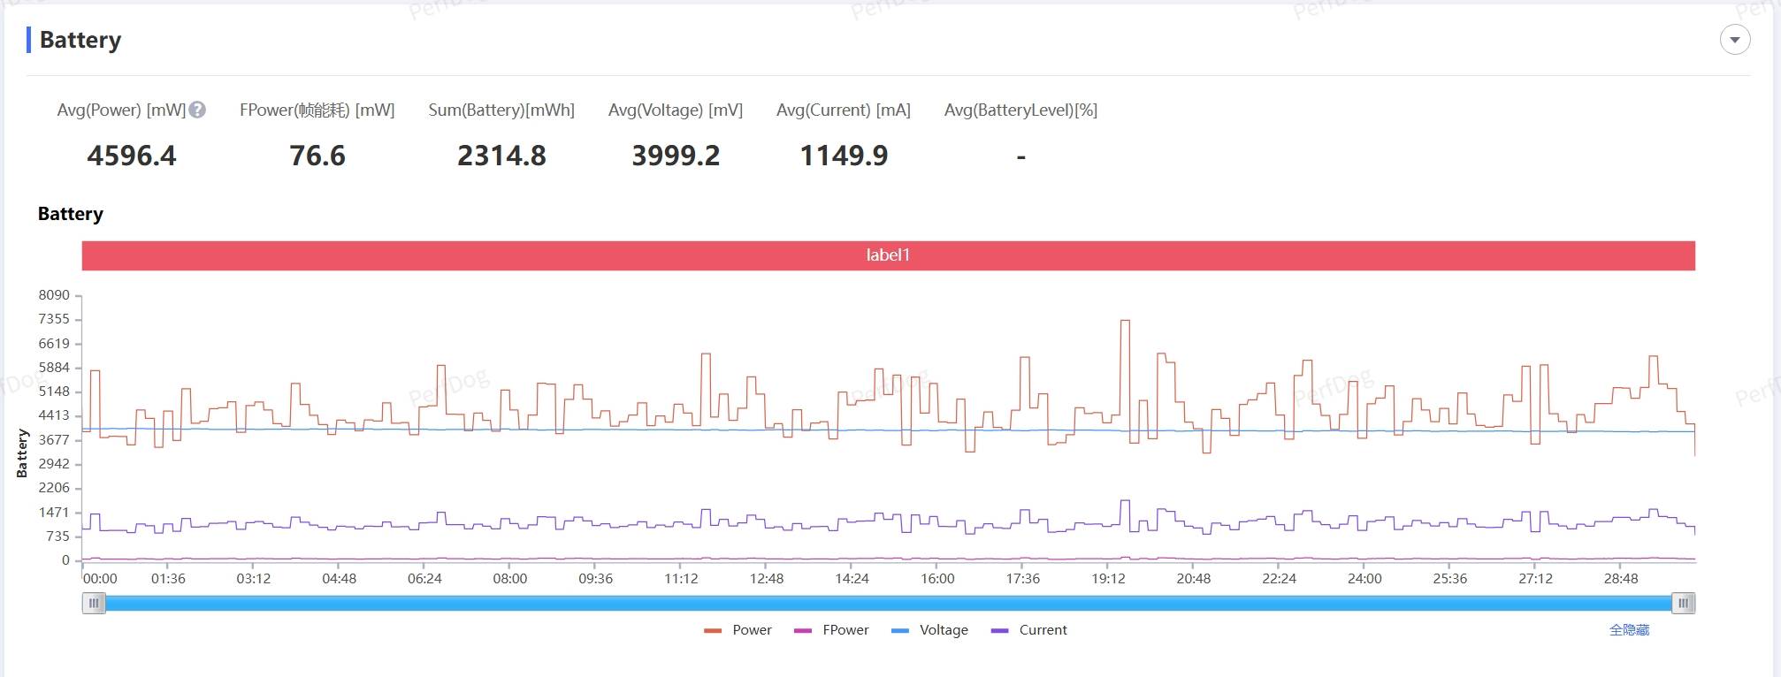Image resolution: width=1781 pixels, height=677 pixels.
Task: Disable the Current series in the legend
Action: (x=1029, y=630)
